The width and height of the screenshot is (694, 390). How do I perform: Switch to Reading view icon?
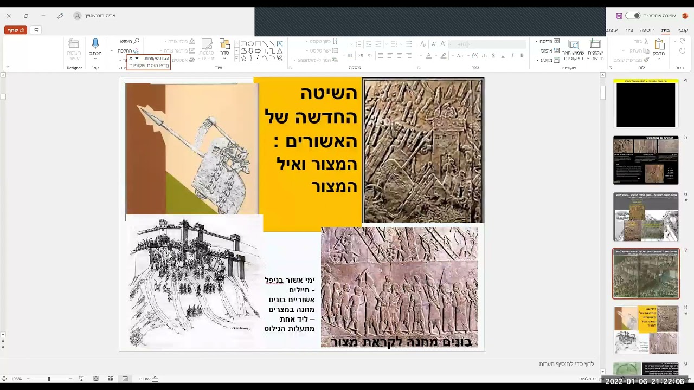point(96,379)
